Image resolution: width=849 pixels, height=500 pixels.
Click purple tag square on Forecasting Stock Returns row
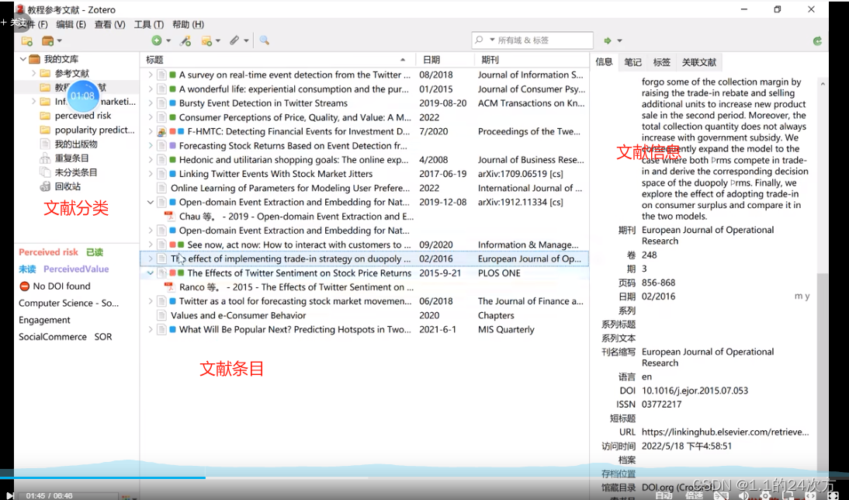pos(173,146)
